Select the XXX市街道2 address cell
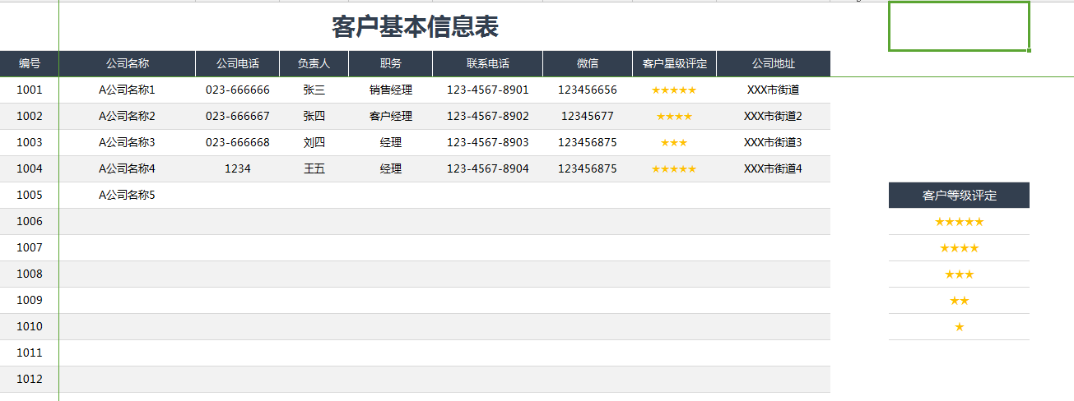This screenshot has width=1074, height=401. [x=774, y=117]
